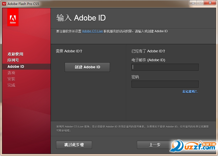
Task: Maximize the installer window
Action: coord(200,3)
